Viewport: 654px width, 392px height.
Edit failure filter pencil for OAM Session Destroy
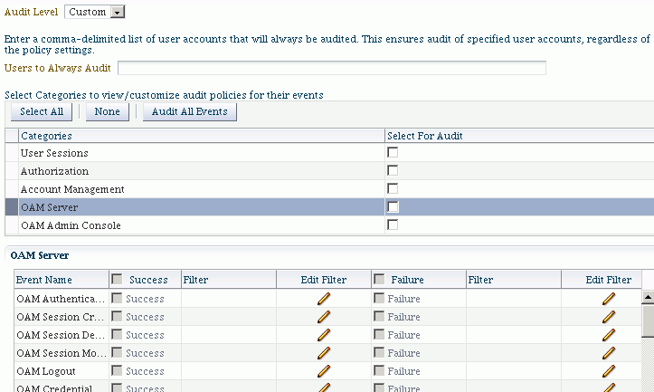tap(609, 335)
